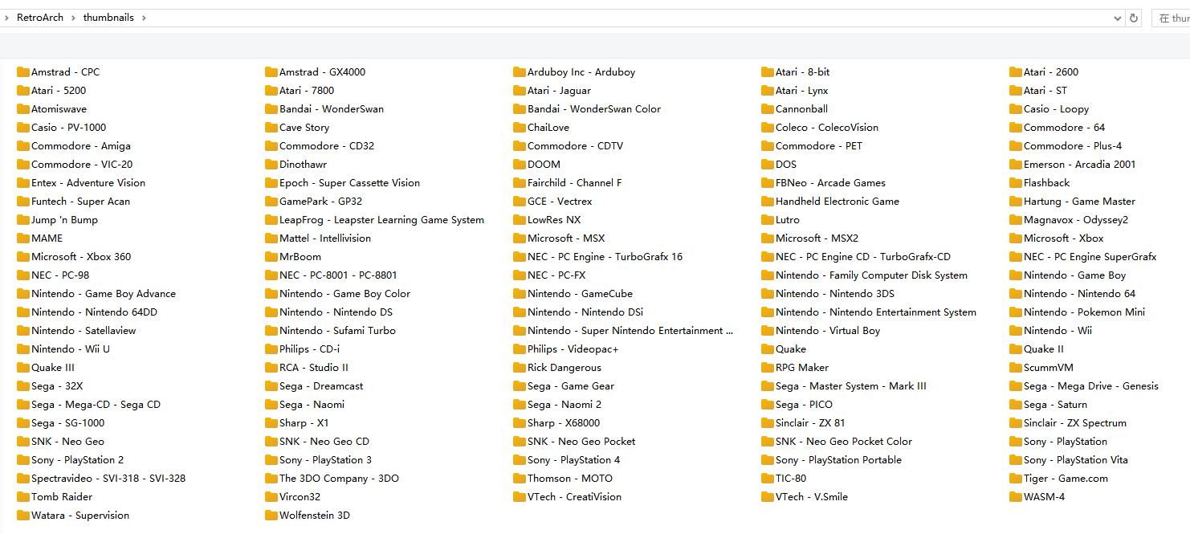This screenshot has width=1190, height=534.
Task: Select the folder name Sony - PlayStation Portable
Action: pos(838,460)
